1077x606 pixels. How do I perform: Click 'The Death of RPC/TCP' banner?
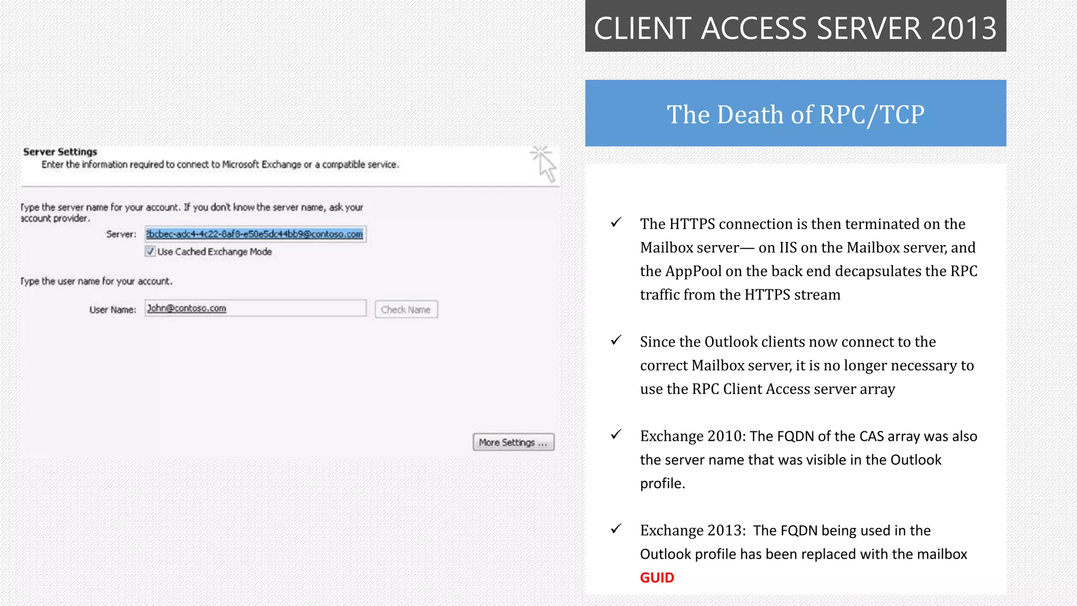(796, 113)
